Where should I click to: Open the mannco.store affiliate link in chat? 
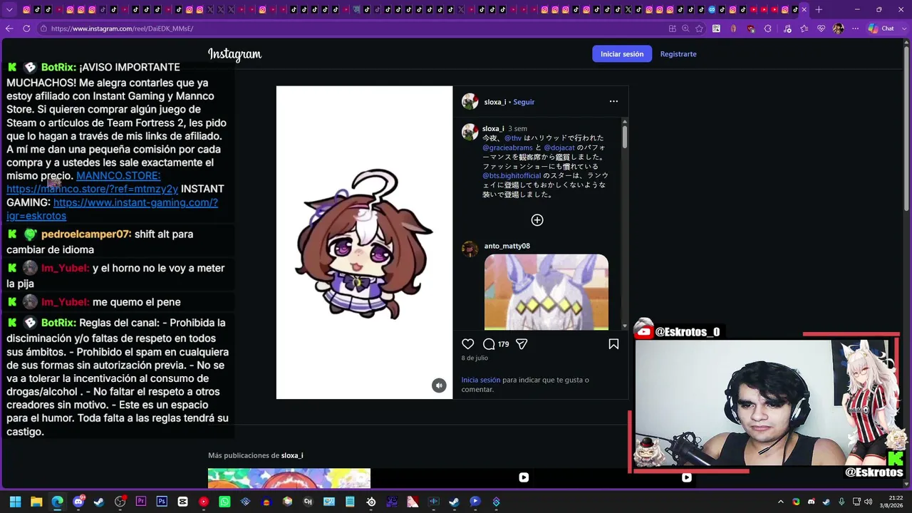92,190
